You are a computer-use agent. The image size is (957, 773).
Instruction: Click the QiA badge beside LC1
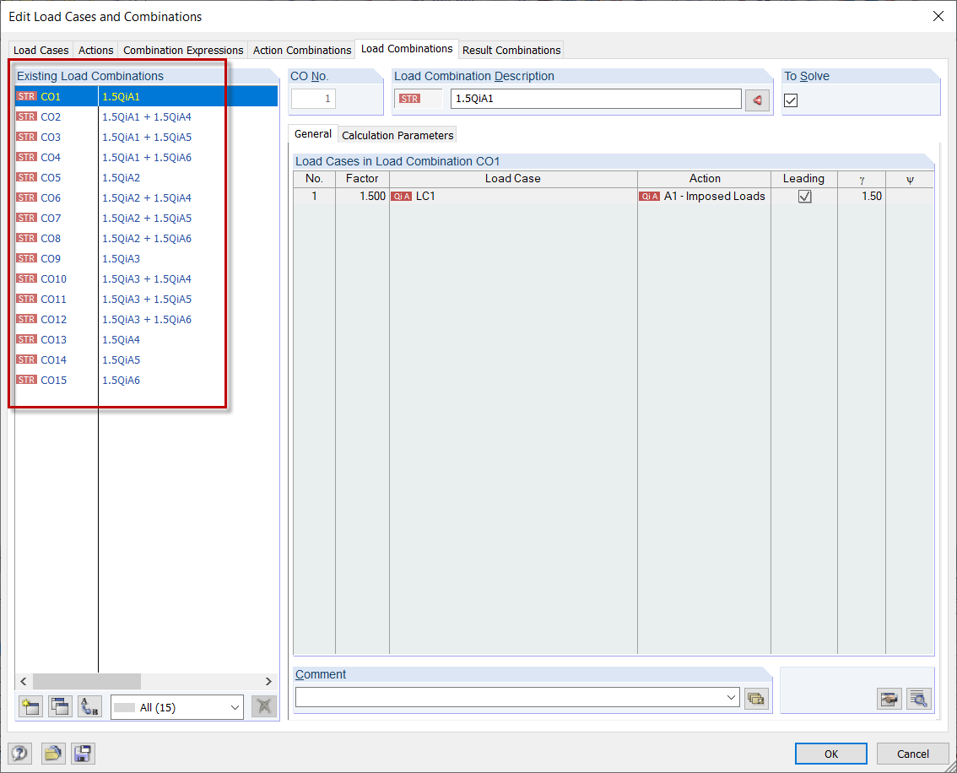[x=402, y=197]
